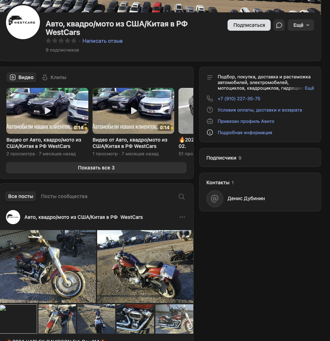The width and height of the screenshot is (330, 341).
Task: Click the Написать отзыв link
Action: [x=102, y=41]
